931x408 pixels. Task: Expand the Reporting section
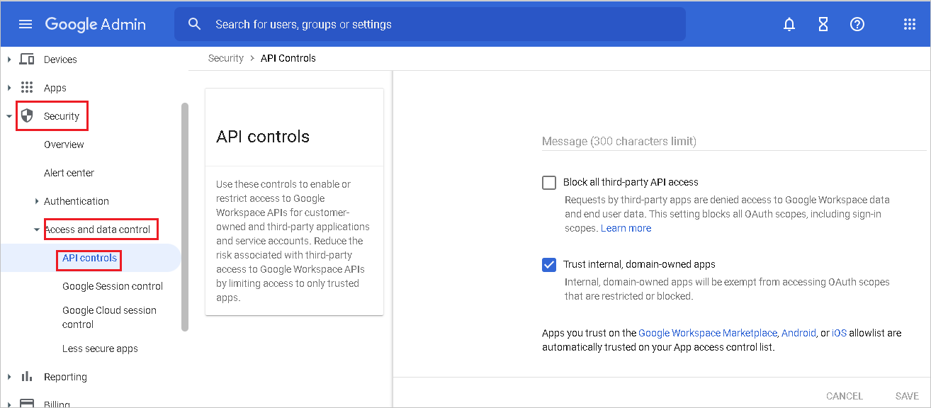point(9,377)
